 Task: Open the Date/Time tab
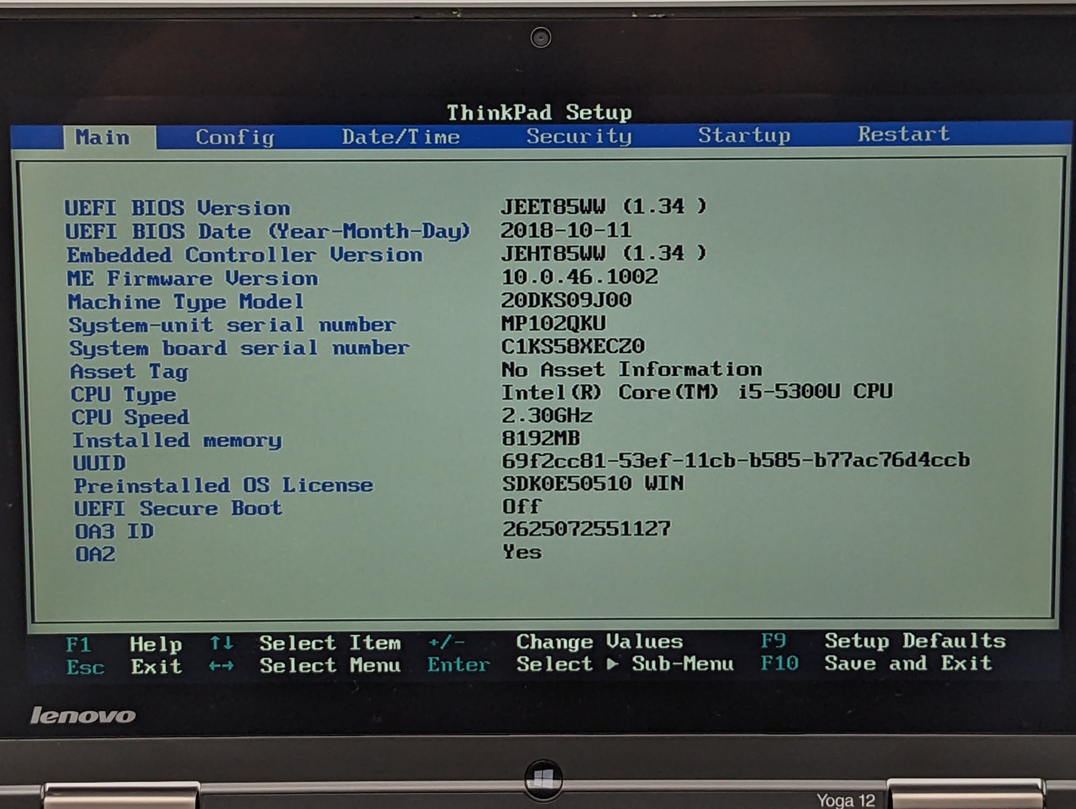click(x=401, y=137)
